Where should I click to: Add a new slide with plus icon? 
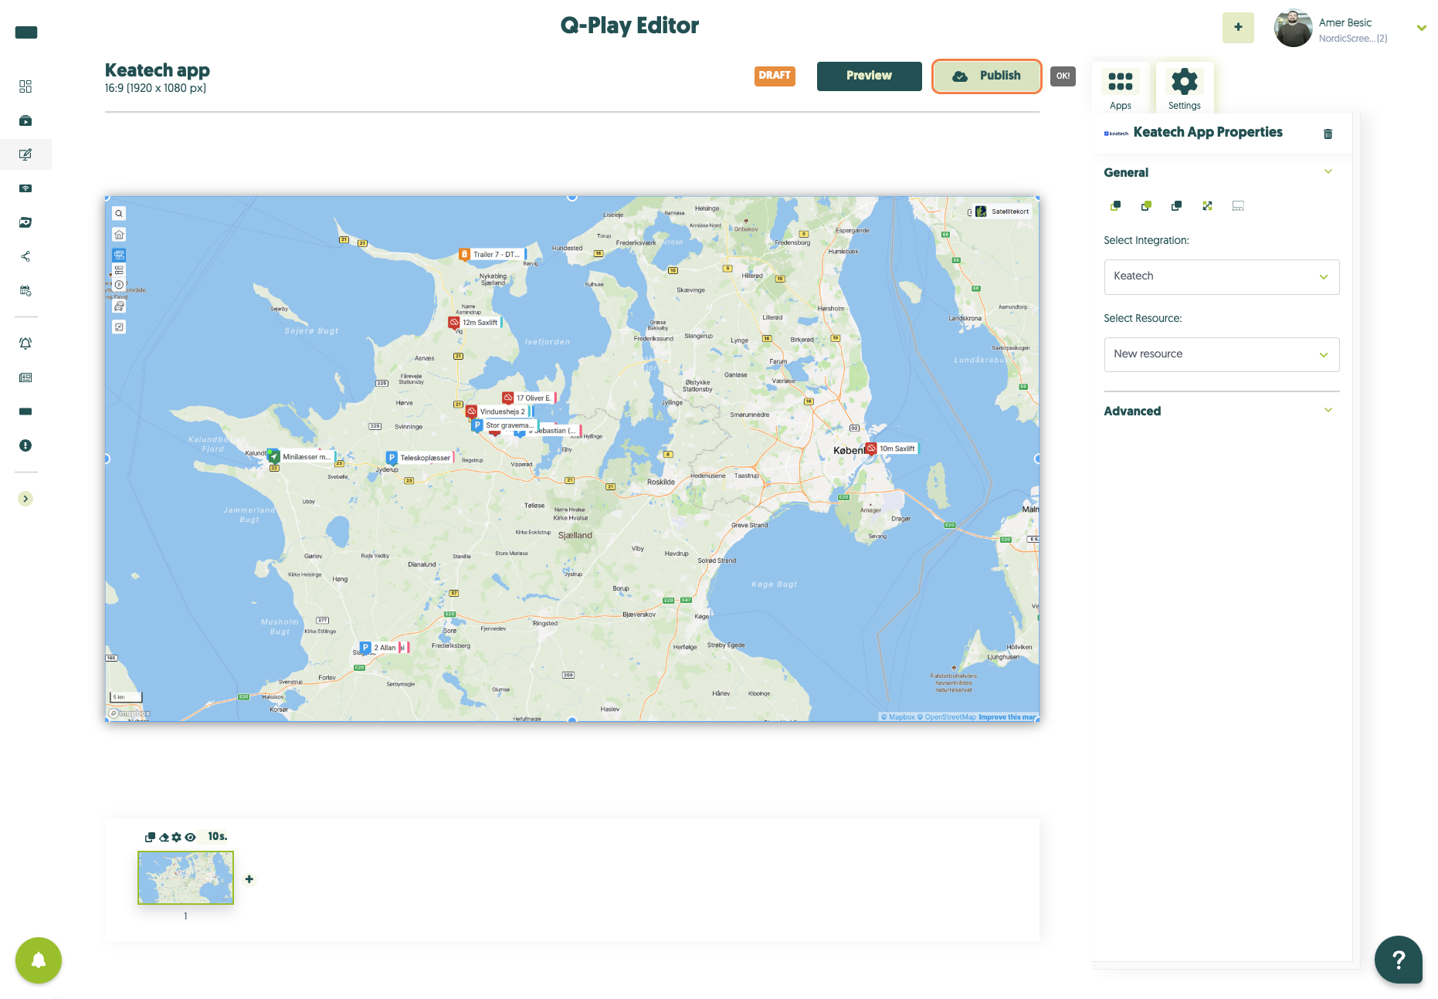point(249,879)
